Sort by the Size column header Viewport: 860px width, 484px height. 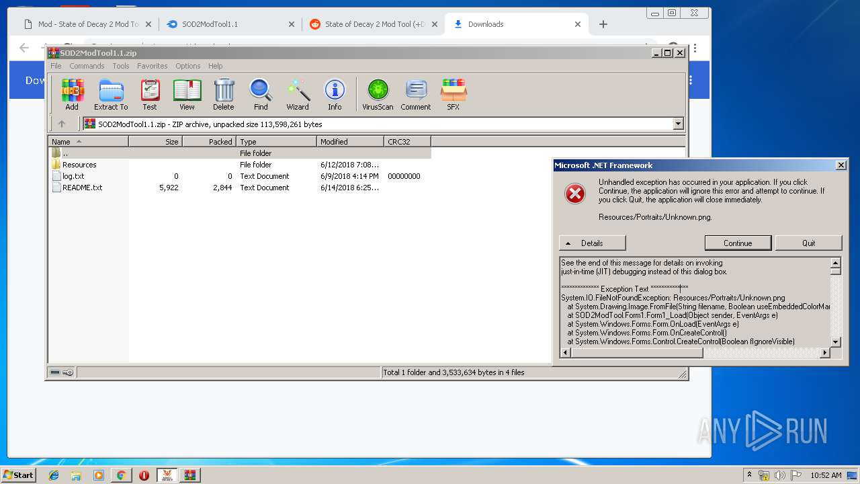(x=155, y=141)
